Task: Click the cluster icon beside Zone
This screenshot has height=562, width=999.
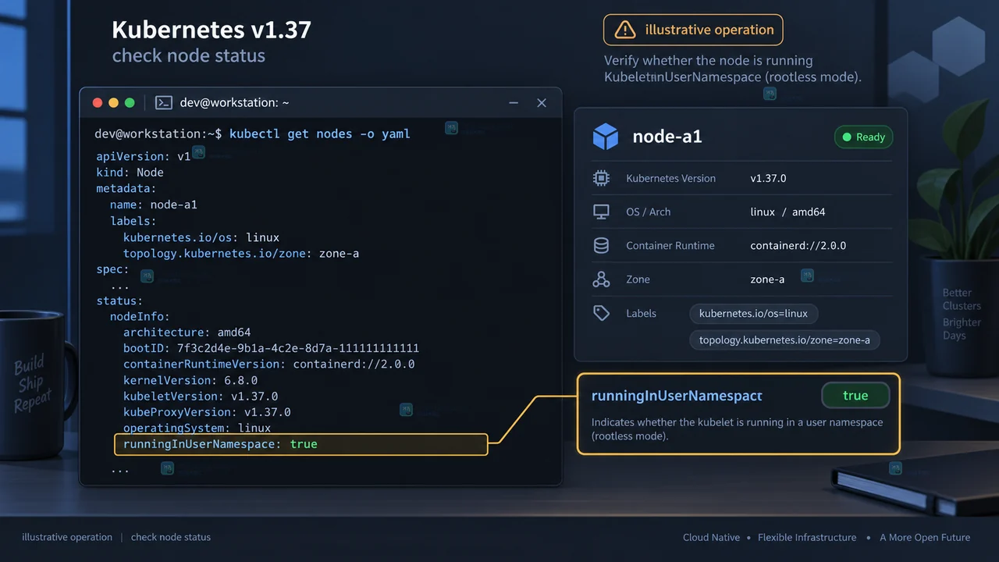Action: click(601, 279)
